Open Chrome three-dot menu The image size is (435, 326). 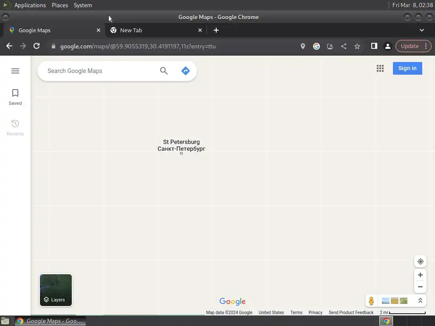[426, 46]
